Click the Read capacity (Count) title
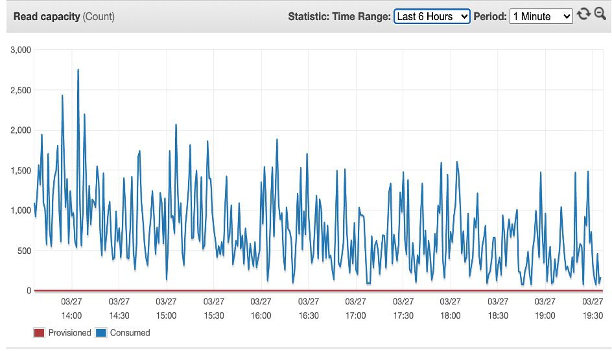Viewport: 612px width, 351px height. click(x=64, y=16)
